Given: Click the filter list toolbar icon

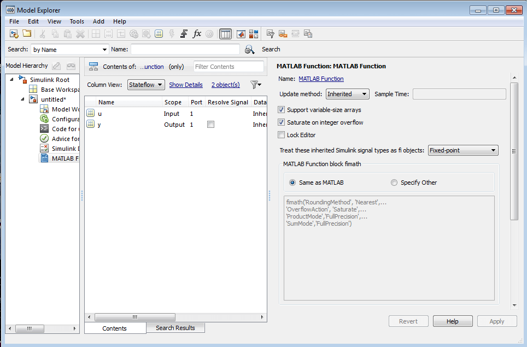Looking at the screenshot, I should [x=270, y=34].
